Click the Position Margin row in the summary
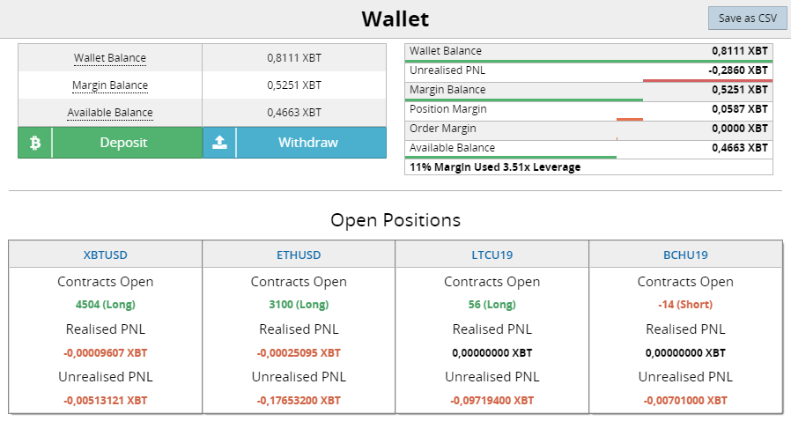 [588, 111]
